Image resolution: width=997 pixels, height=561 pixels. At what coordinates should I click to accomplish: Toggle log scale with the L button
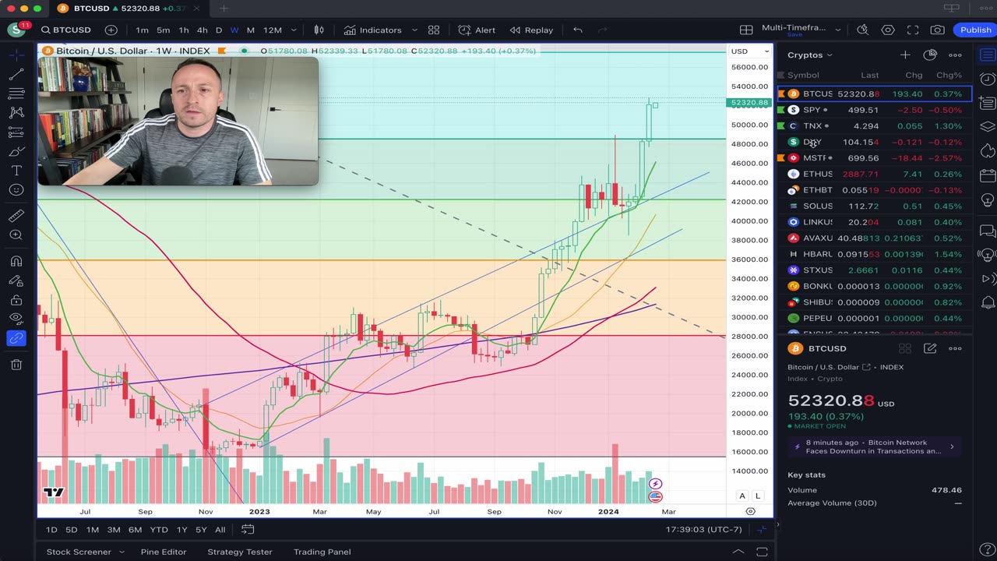tap(758, 496)
